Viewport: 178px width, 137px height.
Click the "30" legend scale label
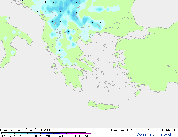(61, 136)
